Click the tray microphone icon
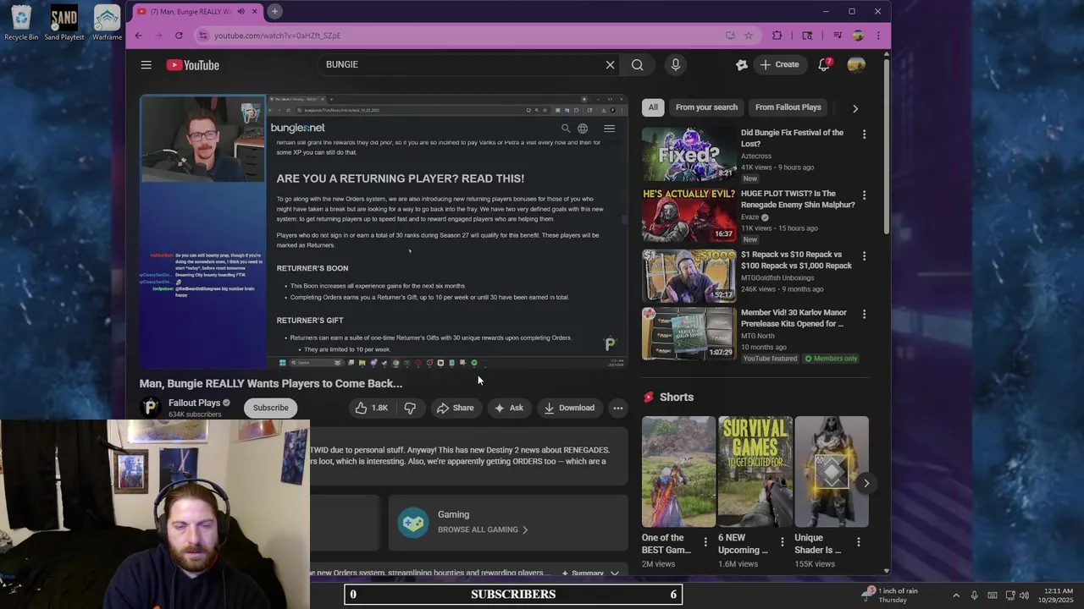1084x609 pixels. pyautogui.click(x=974, y=595)
